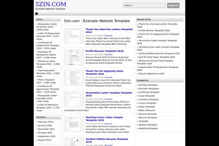Open Examples Of Resignation Letters 2015 in Views
The width and height of the screenshot is (219, 146).
pos(46,55)
